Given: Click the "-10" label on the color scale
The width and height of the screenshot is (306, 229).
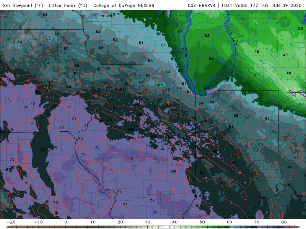Looking at the screenshot, I should pos(38,222).
